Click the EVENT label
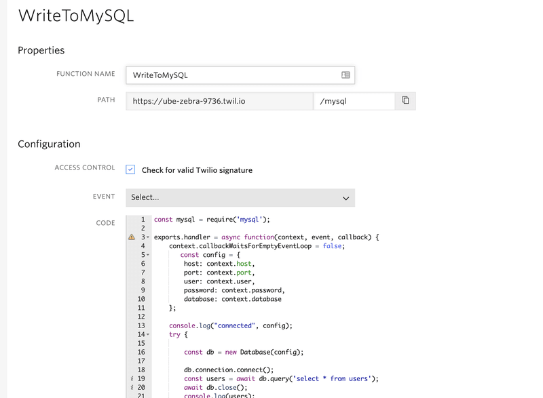This screenshot has width=543, height=398. 104,197
